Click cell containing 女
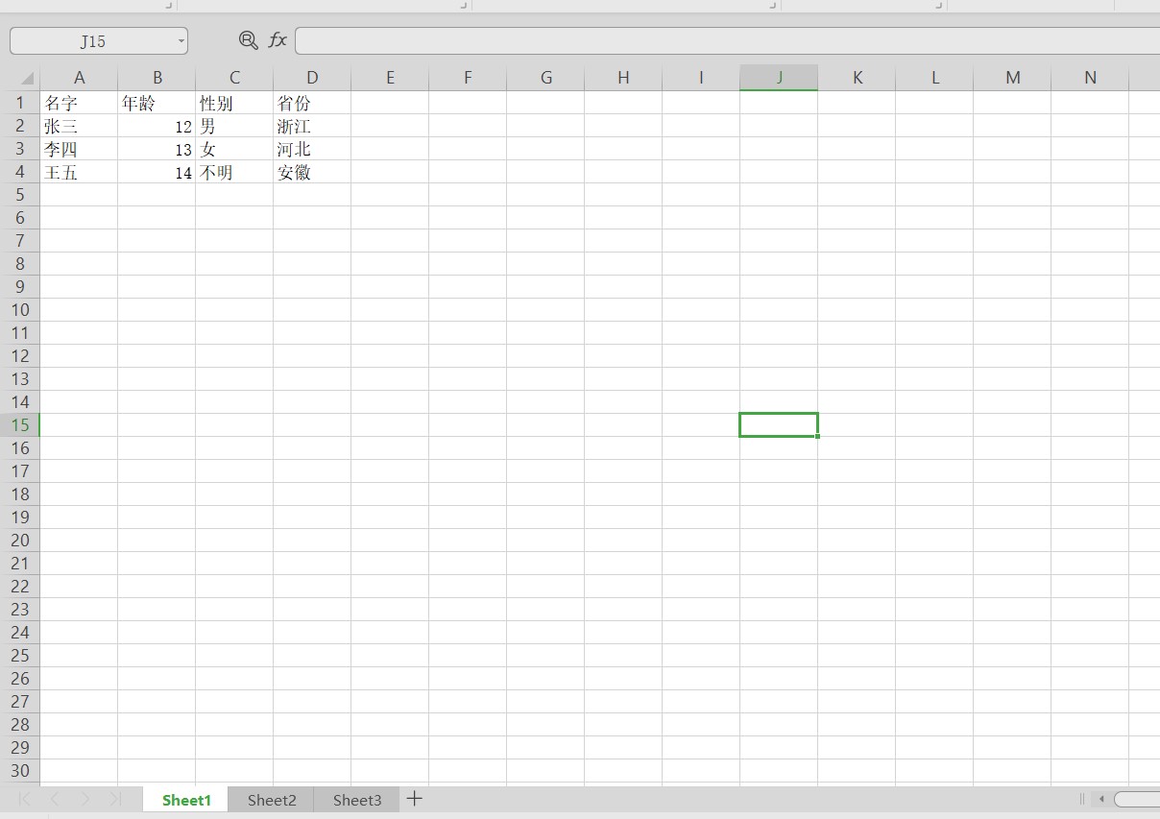Viewport: 1160px width, 819px height. [234, 149]
